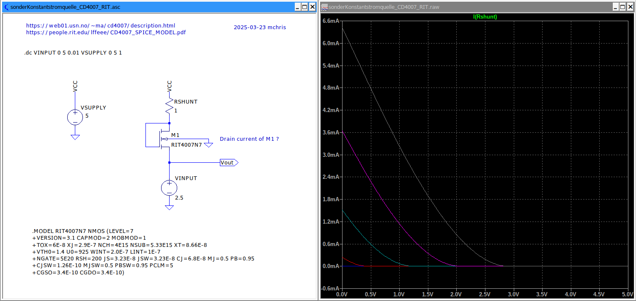636x301 pixels.
Task: Open the web01.usn.no cd4007 description link
Action: (101, 26)
